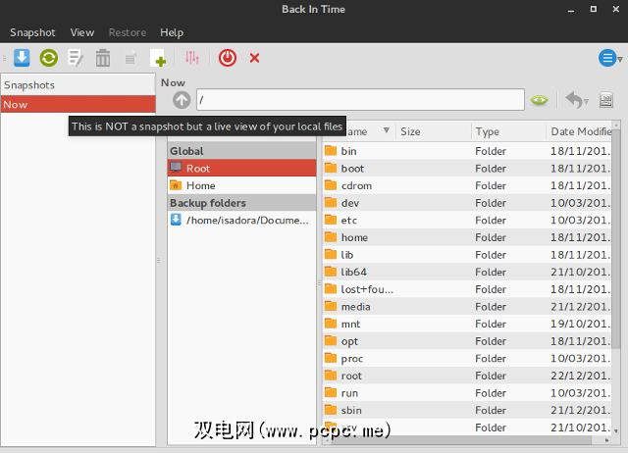Open the View menu
The height and width of the screenshot is (453, 628).
(82, 32)
